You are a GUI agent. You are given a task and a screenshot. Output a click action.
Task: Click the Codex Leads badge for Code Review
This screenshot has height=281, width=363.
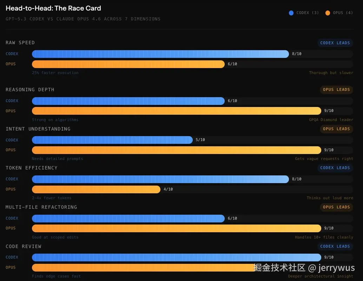335,246
